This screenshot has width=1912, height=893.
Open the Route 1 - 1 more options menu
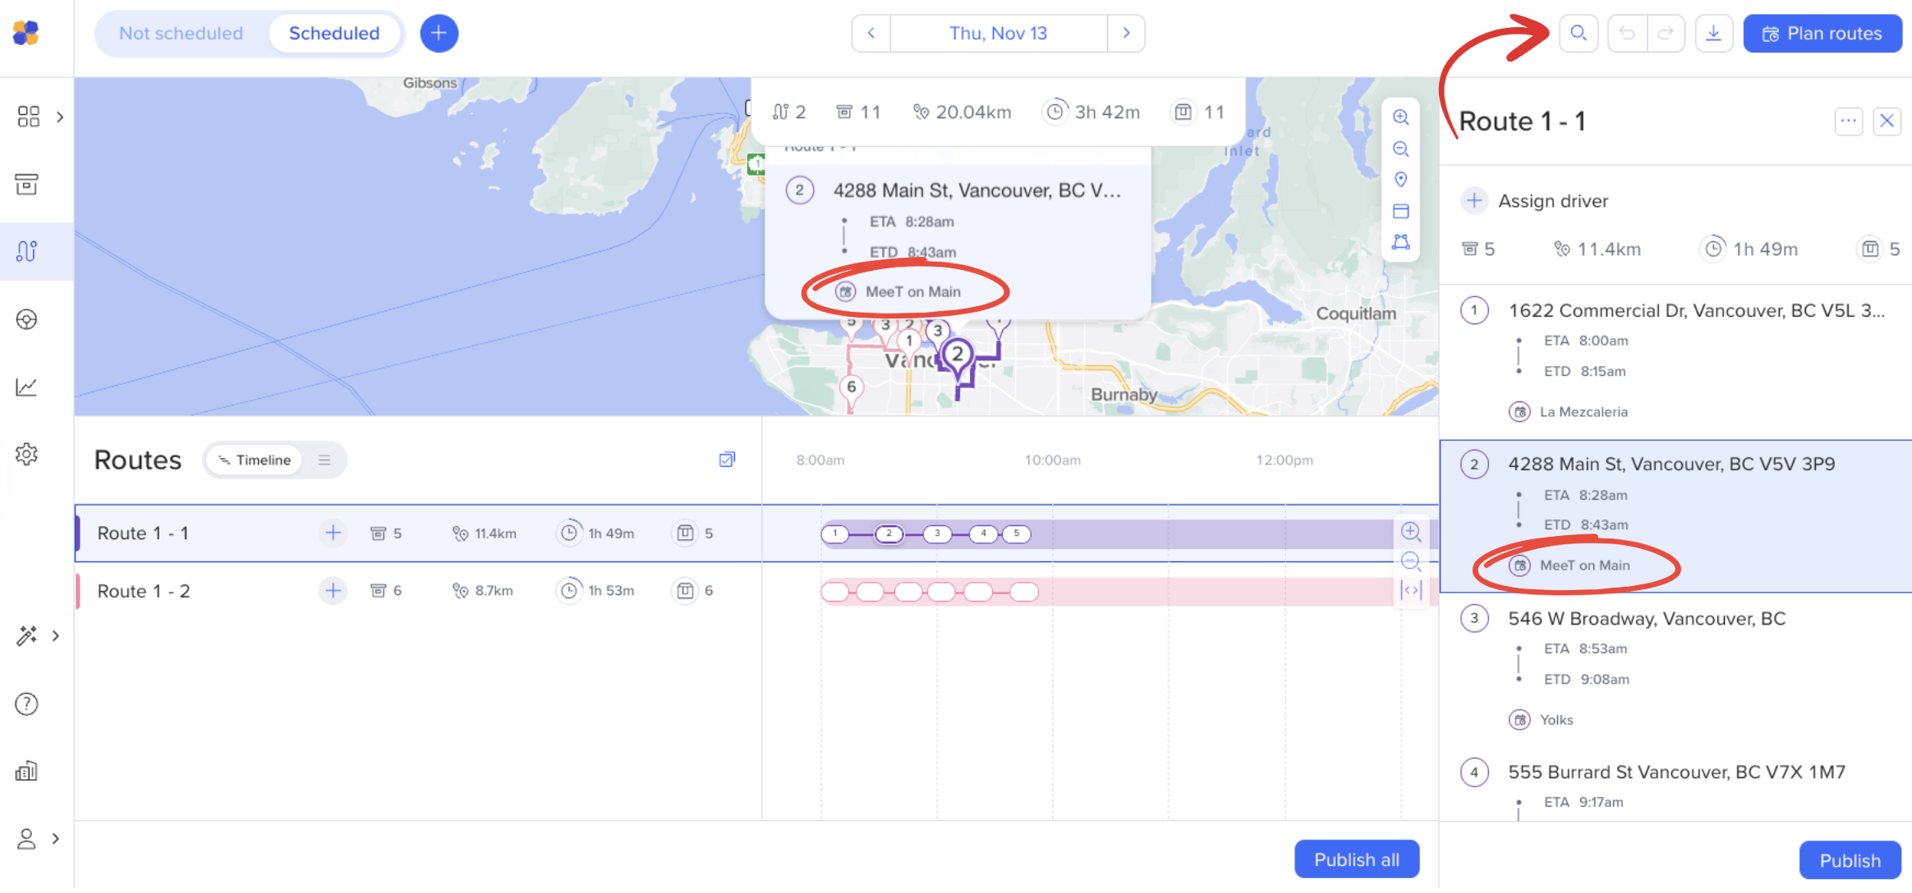tap(1848, 121)
